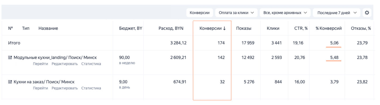Click Редактировать under Модульные кухни_landing
The width and height of the screenshot is (380, 105).
[x=65, y=64]
